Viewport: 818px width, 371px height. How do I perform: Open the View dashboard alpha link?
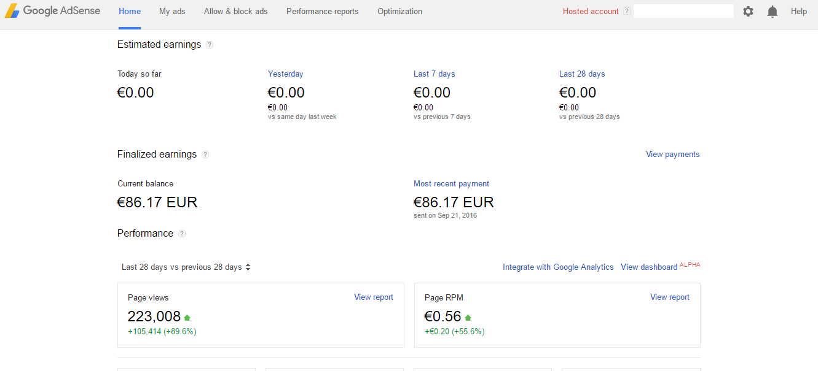coord(649,267)
